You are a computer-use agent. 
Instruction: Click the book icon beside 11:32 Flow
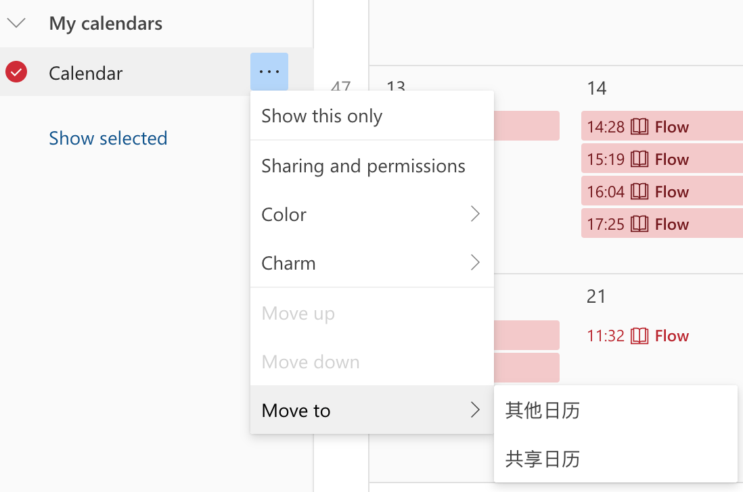click(639, 335)
